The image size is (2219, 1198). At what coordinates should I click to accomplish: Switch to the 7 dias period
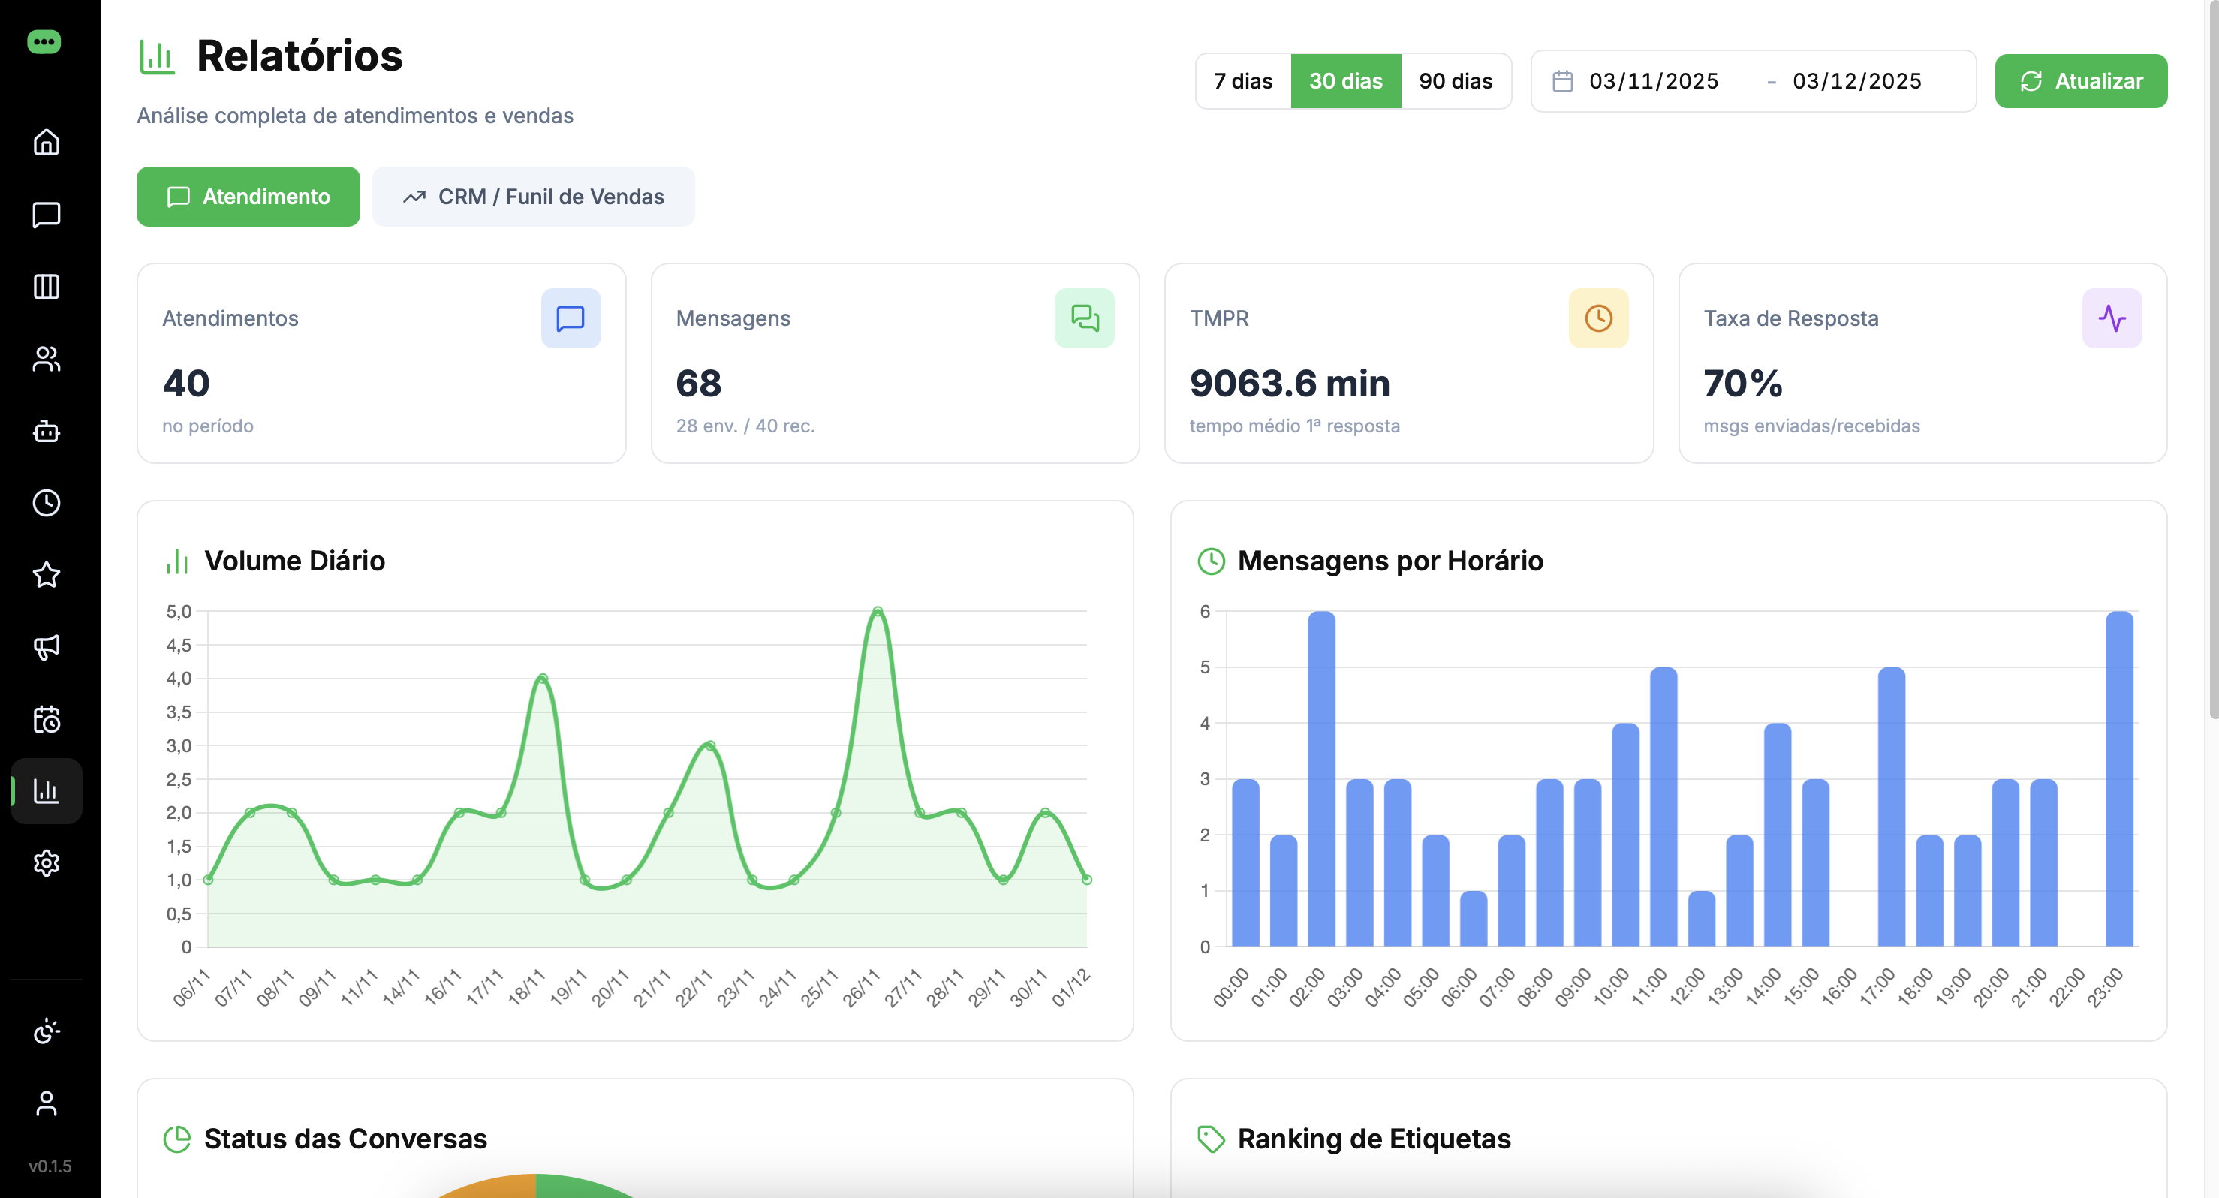1243,81
